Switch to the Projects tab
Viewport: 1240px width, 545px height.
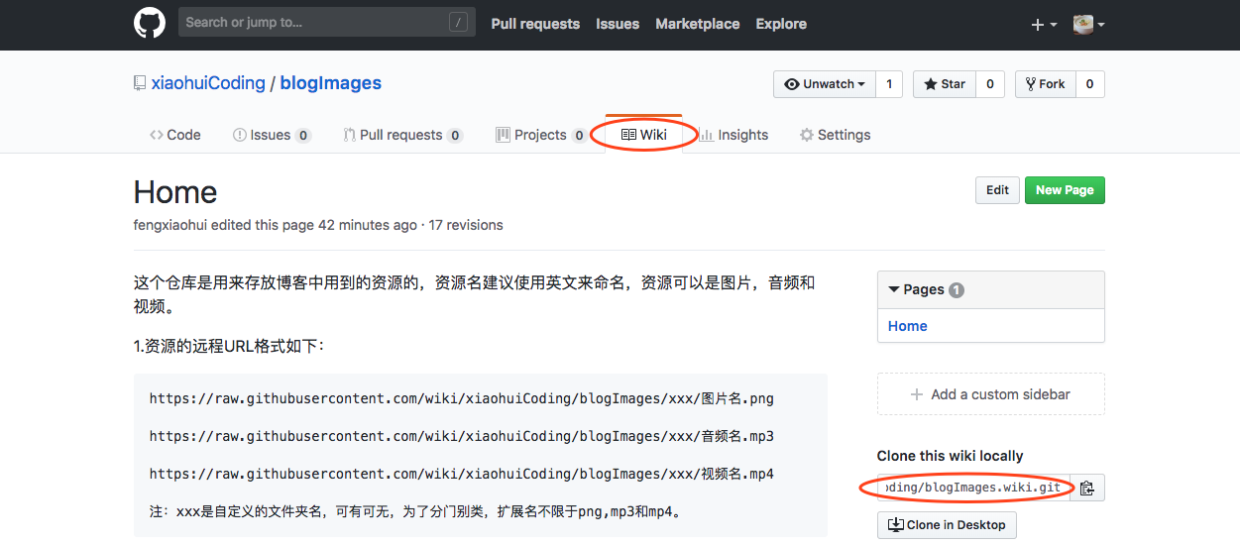(541, 135)
